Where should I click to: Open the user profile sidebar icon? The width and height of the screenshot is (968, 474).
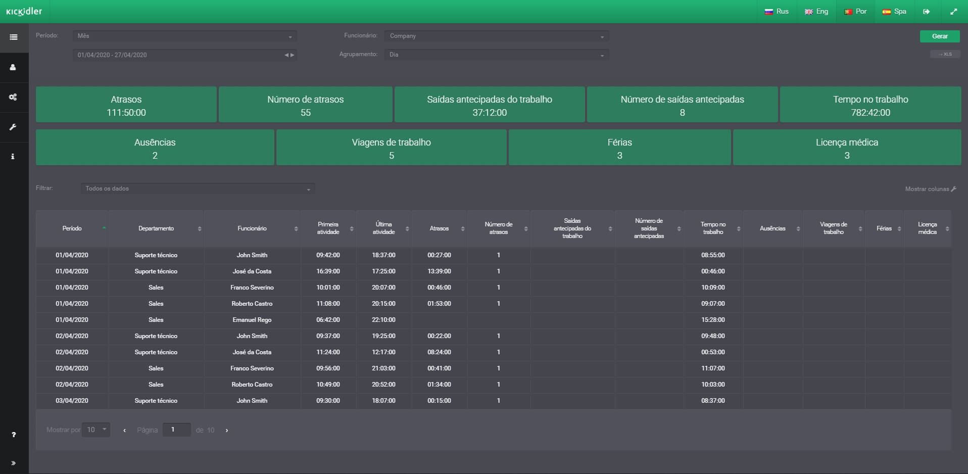click(14, 67)
